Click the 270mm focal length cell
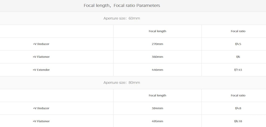Screen dimensions: 266x127 (x=157, y=44)
